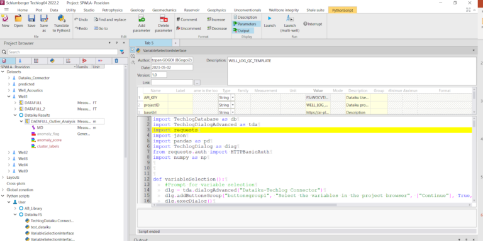Interrupt the running script

(313, 24)
